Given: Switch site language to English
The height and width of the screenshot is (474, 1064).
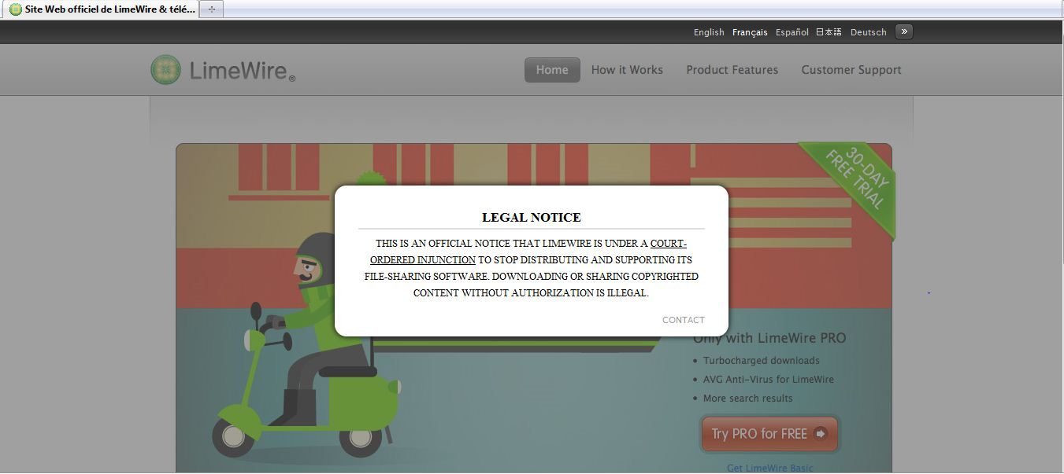Looking at the screenshot, I should coord(708,32).
